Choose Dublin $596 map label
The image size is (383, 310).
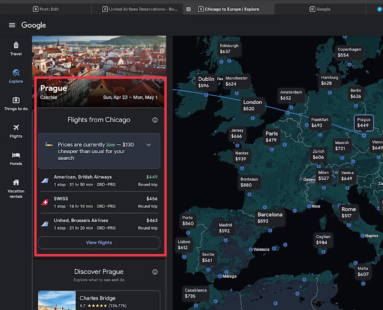(206, 82)
